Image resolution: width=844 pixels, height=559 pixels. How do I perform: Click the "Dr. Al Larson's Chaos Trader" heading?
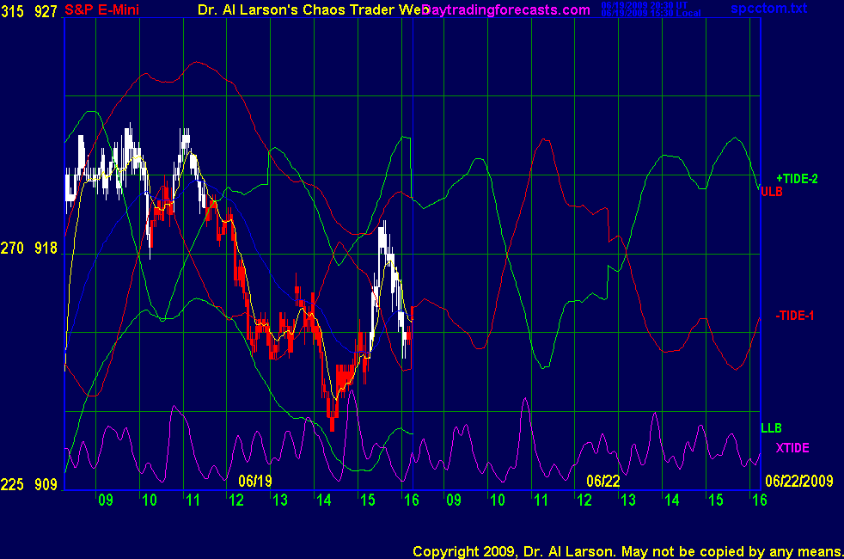click(313, 9)
